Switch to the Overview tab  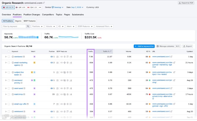pyautogui.click(x=6, y=15)
